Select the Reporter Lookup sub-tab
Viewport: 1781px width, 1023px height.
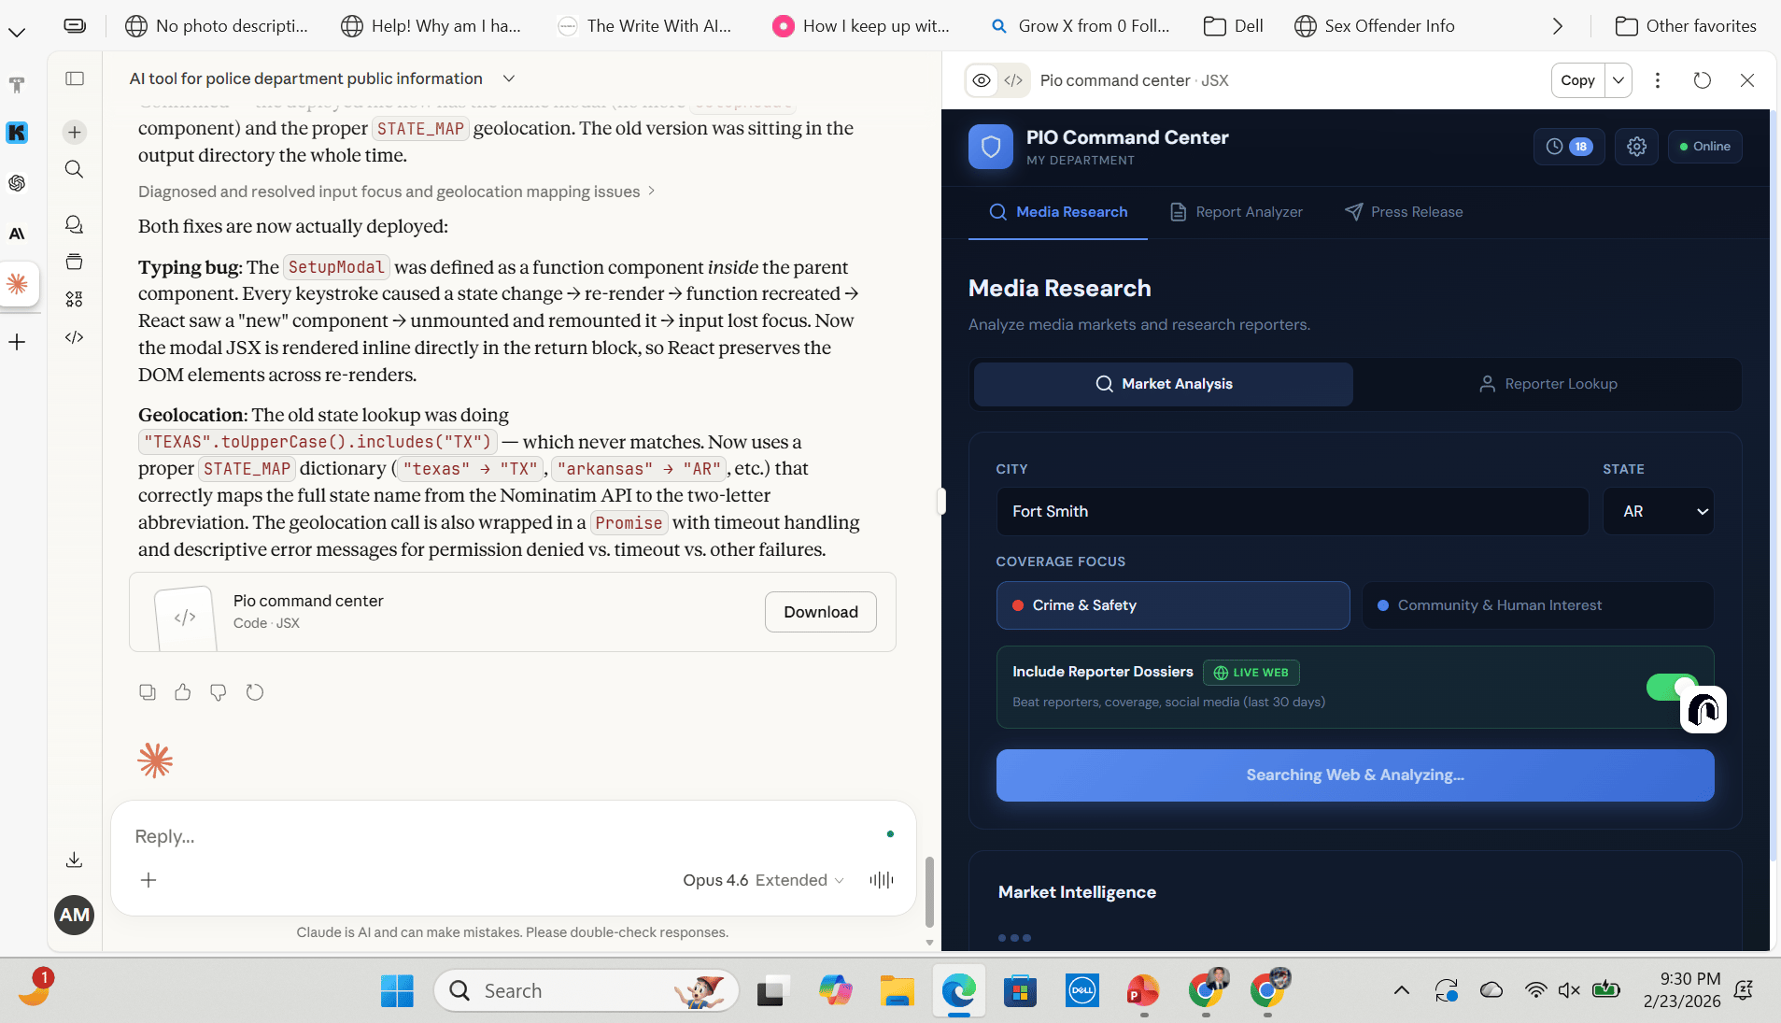pyautogui.click(x=1548, y=384)
